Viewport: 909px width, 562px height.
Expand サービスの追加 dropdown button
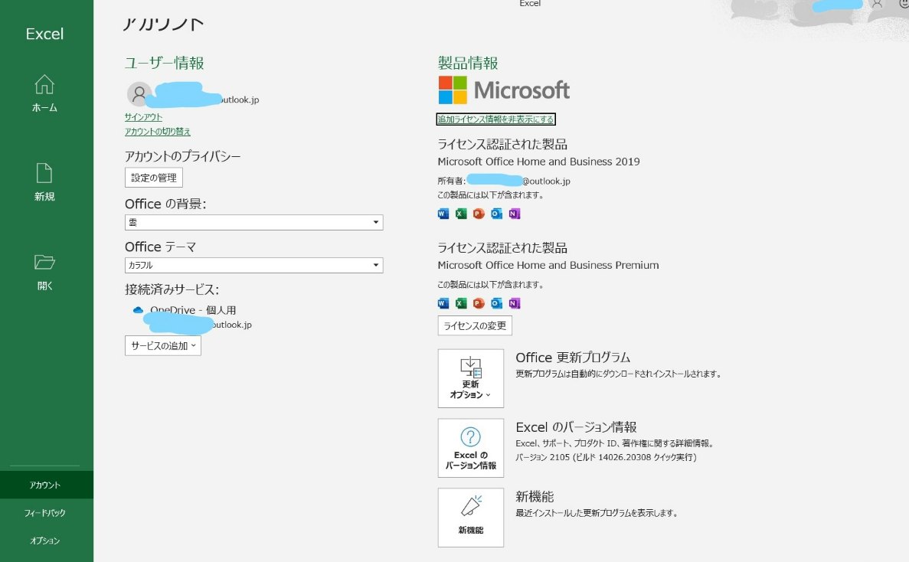click(x=163, y=346)
